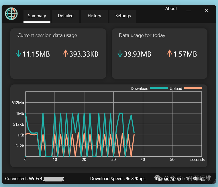
Task: Click the Current session data usage heading
Action: click(x=47, y=35)
